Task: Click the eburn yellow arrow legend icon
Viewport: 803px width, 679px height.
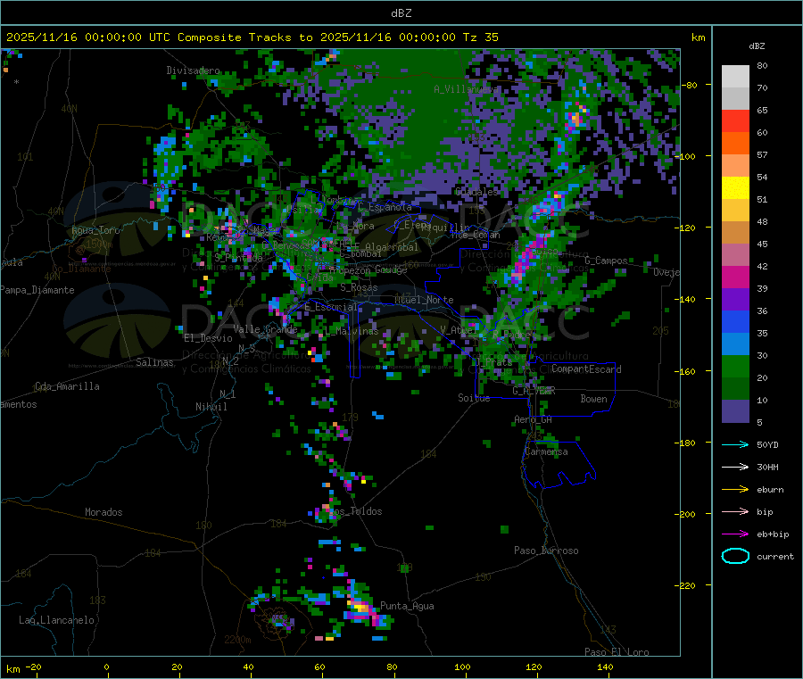Action: click(735, 489)
